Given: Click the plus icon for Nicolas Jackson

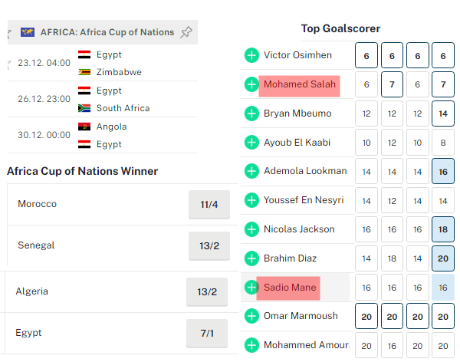Looking at the screenshot, I should coord(251,229).
